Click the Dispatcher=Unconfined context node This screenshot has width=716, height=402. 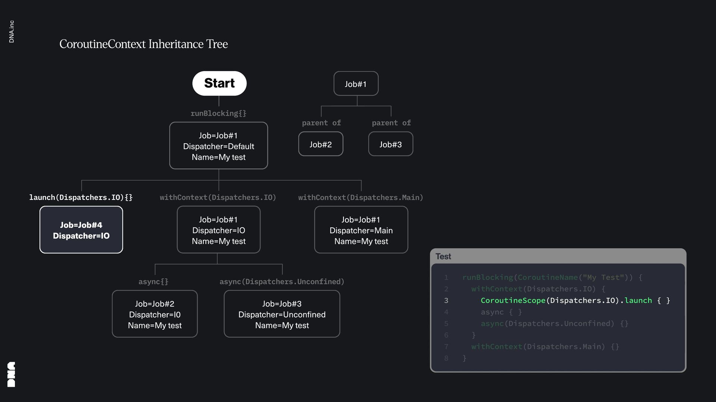click(x=282, y=314)
